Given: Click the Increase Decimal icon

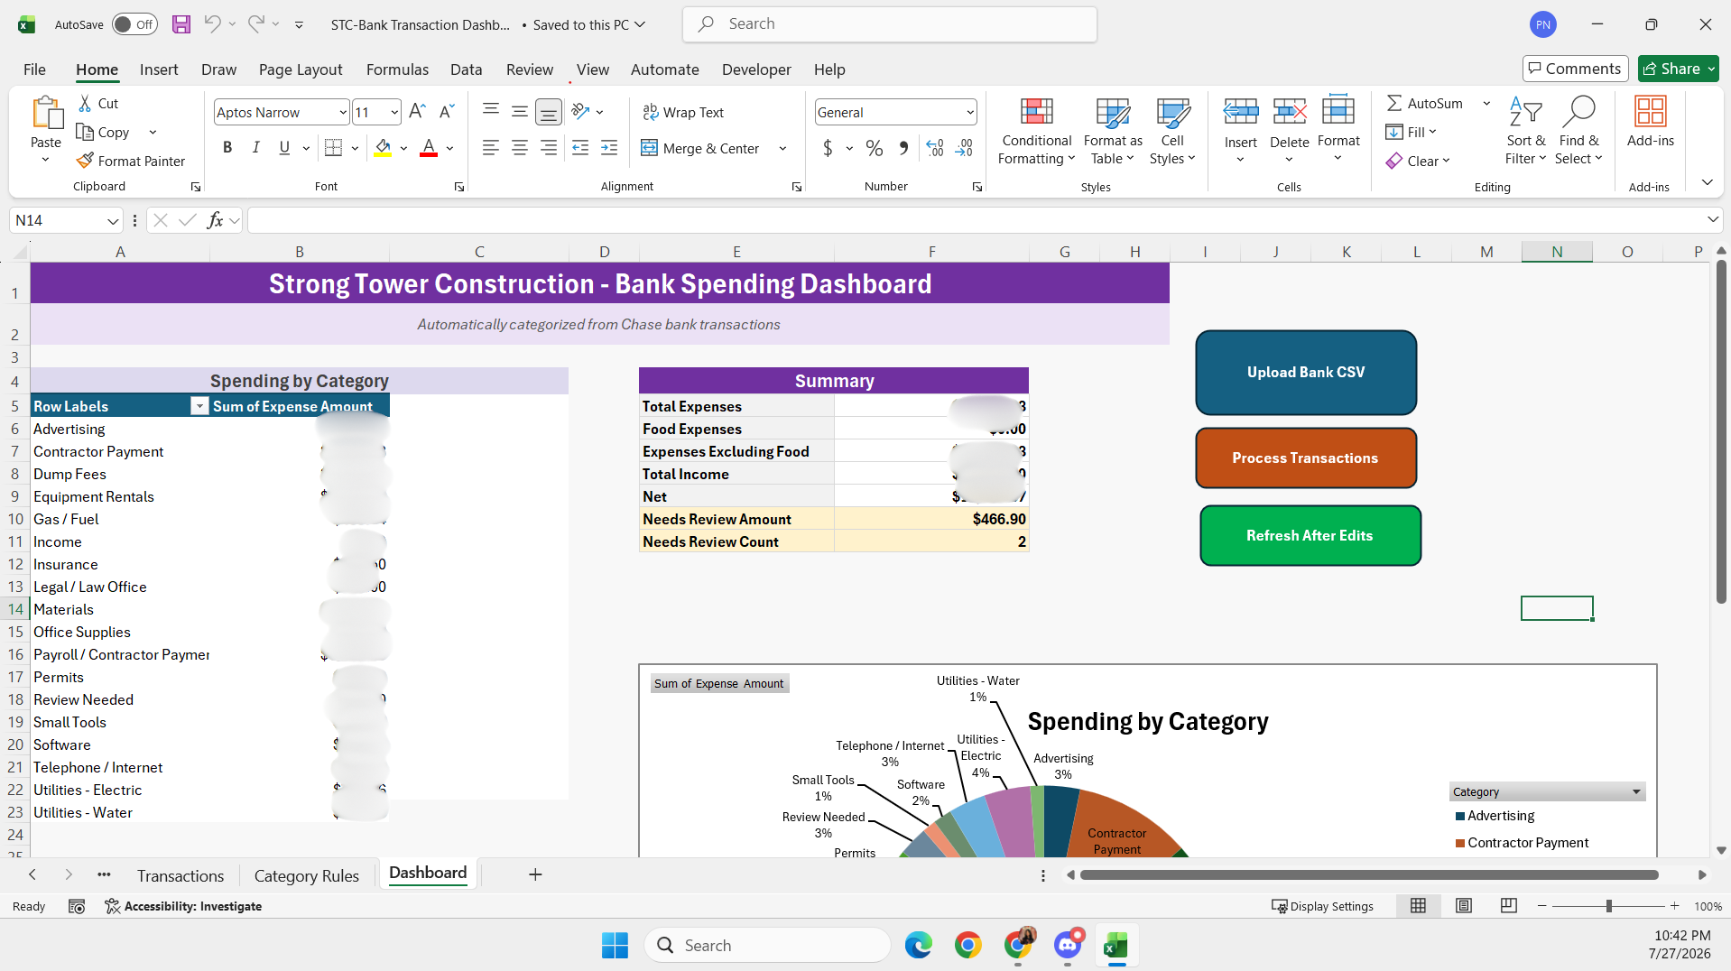Looking at the screenshot, I should click(935, 148).
